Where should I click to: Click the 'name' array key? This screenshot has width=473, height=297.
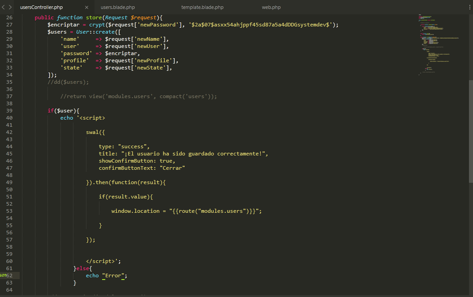pos(70,39)
